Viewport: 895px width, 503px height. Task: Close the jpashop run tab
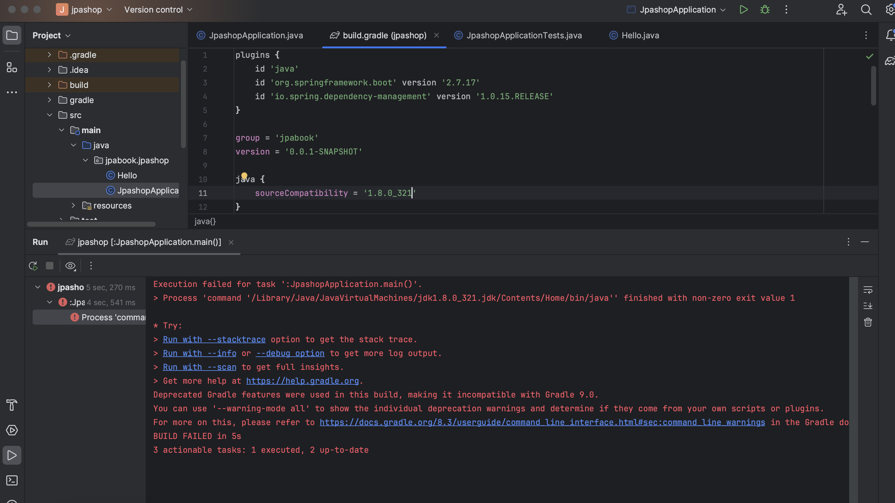[x=231, y=242]
